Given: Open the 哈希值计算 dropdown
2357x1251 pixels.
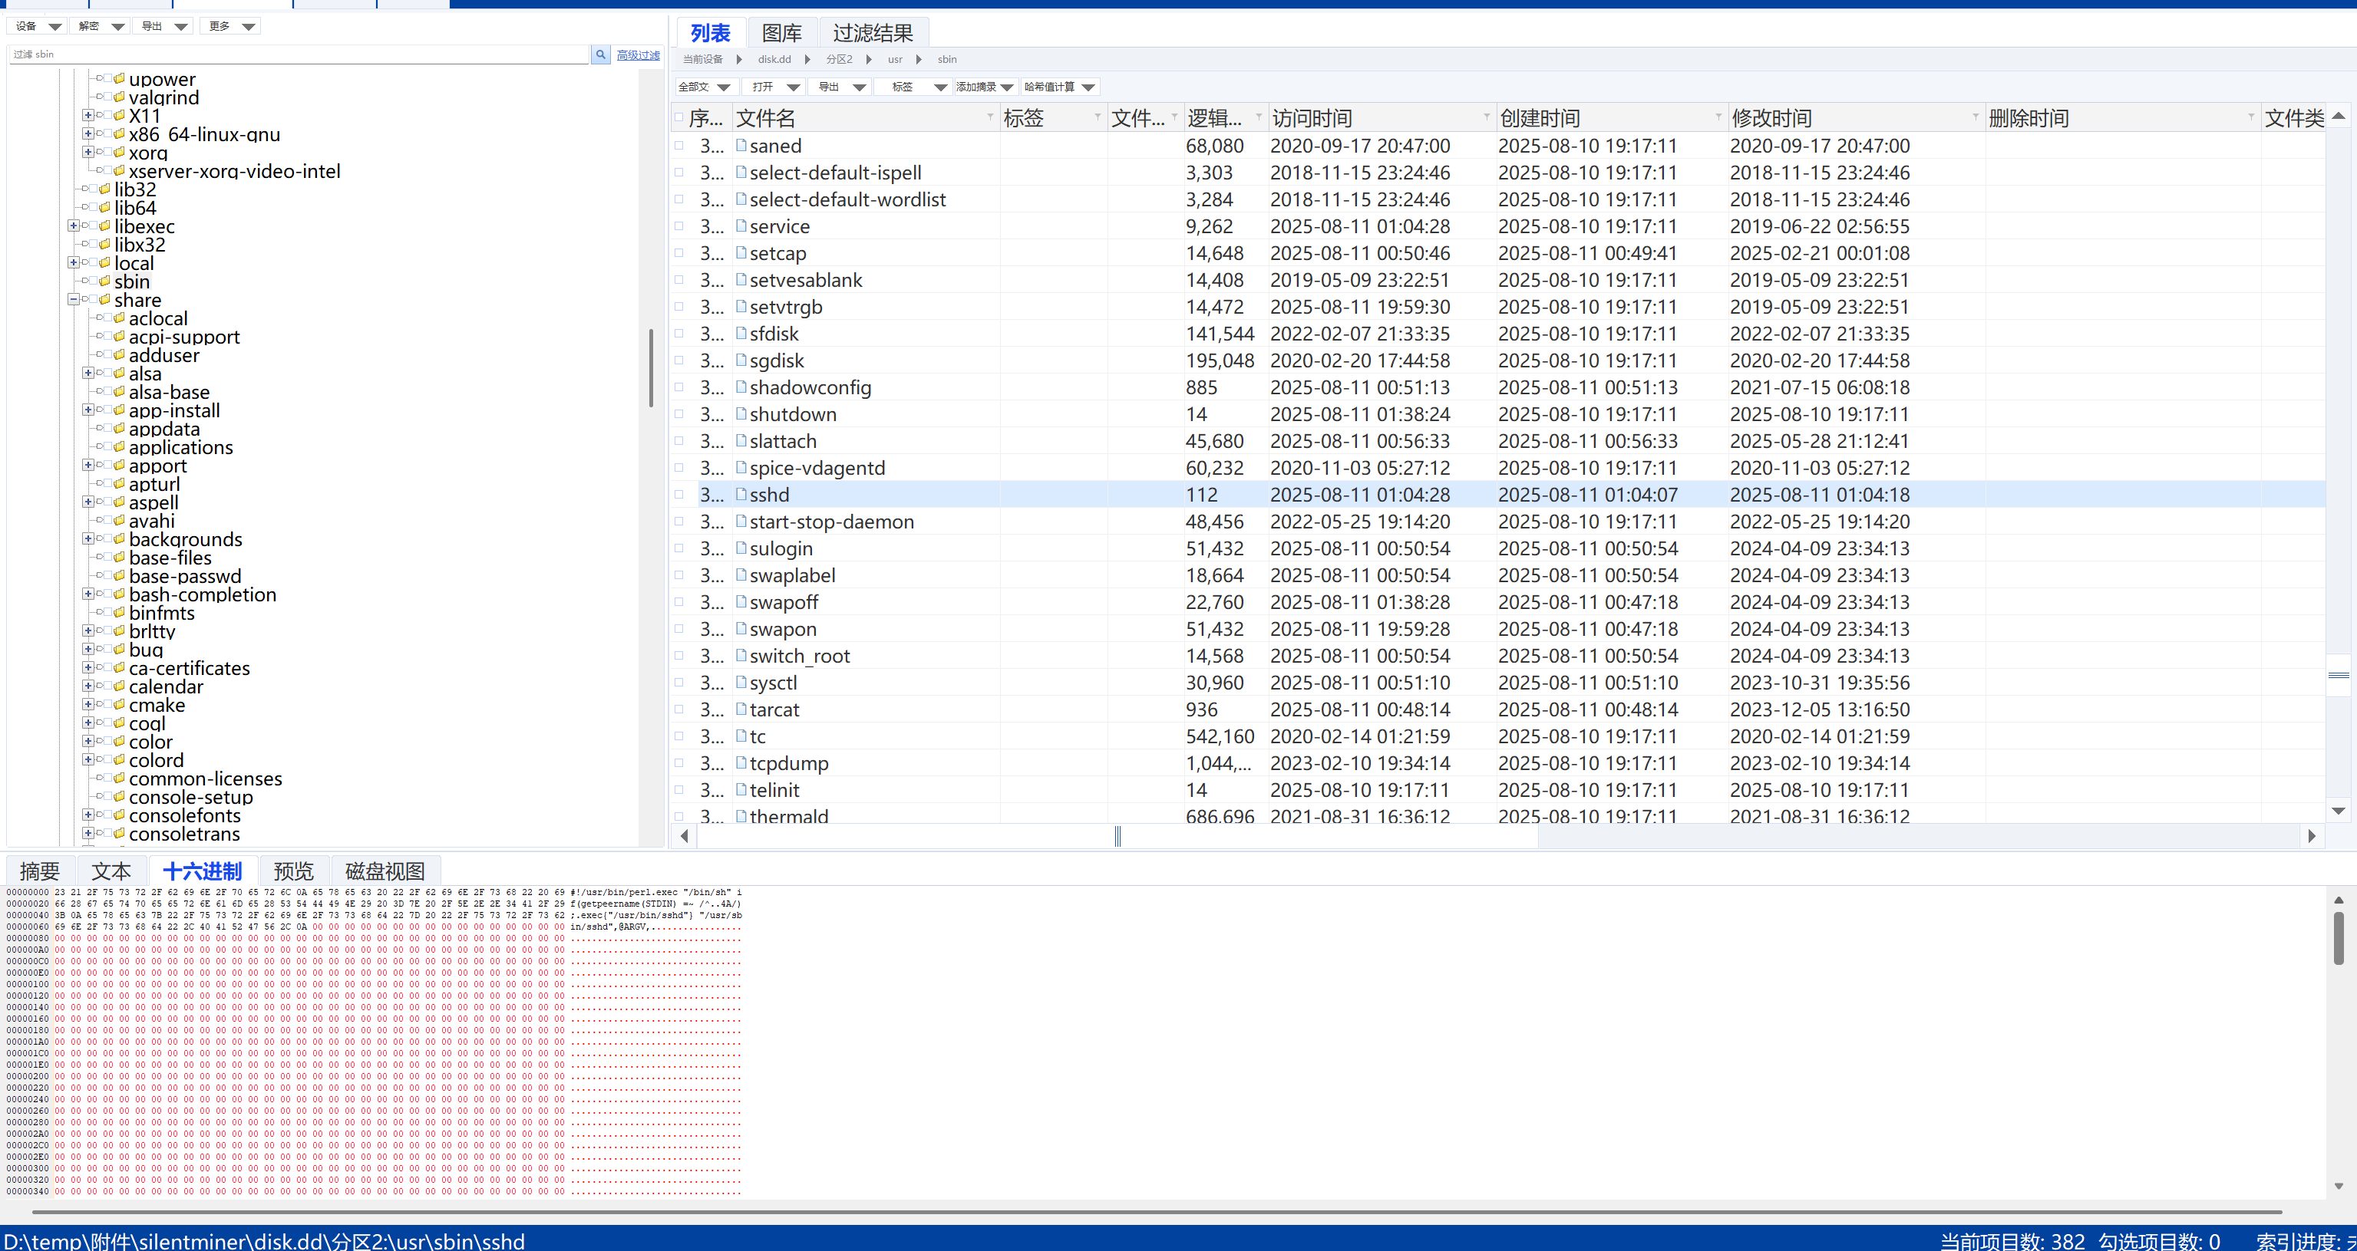Looking at the screenshot, I should (1060, 87).
